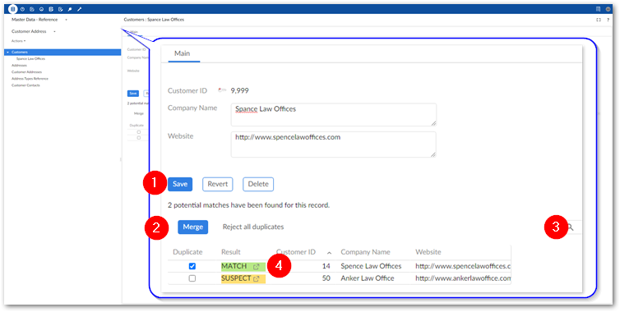Open the MATCH record external link icon
The height and width of the screenshot is (312, 620).
click(x=257, y=267)
